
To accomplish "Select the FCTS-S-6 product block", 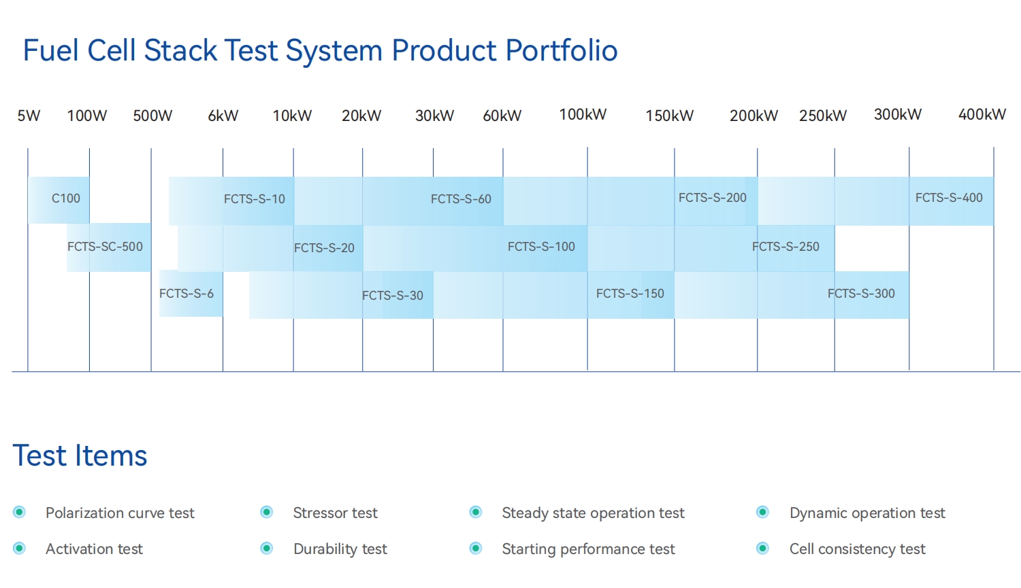I will coord(191,294).
